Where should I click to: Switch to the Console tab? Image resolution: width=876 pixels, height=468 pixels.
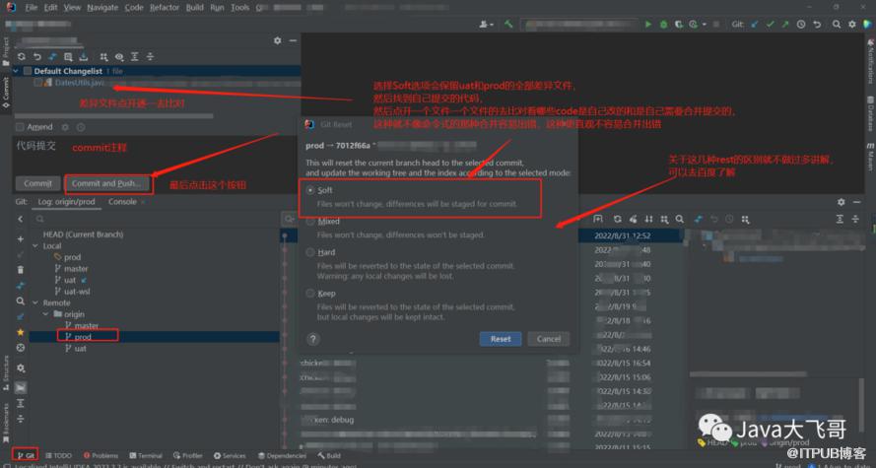[x=122, y=202]
